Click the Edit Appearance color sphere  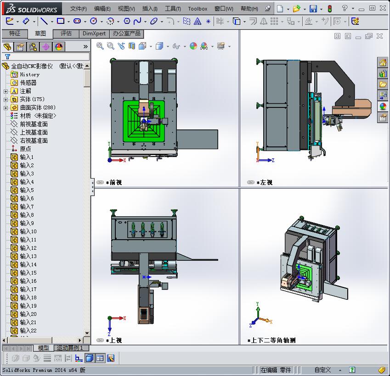coord(193,46)
